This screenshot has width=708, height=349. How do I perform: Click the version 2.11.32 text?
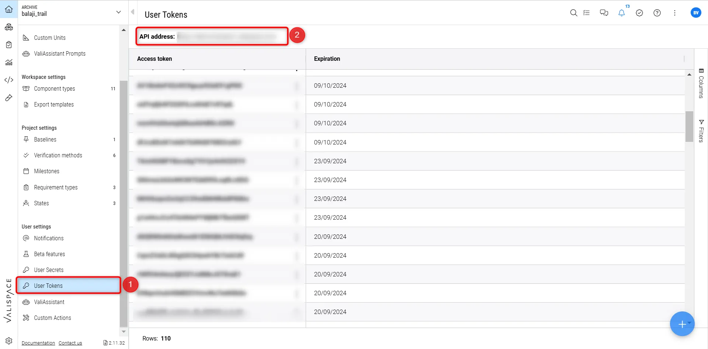coord(117,343)
